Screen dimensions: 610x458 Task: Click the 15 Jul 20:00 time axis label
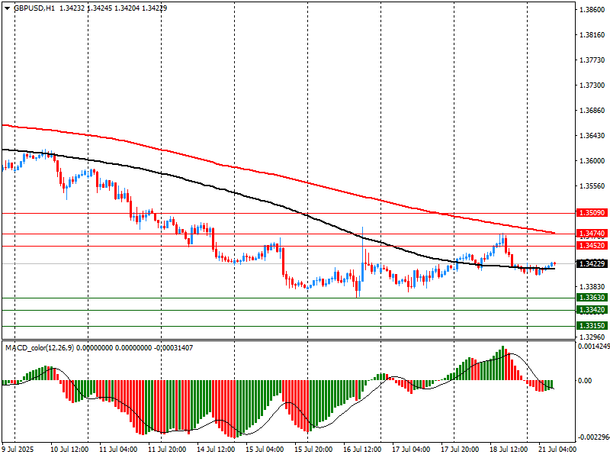pos(313,449)
